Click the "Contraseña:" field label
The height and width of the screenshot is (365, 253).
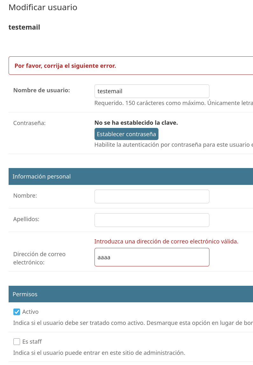click(29, 123)
